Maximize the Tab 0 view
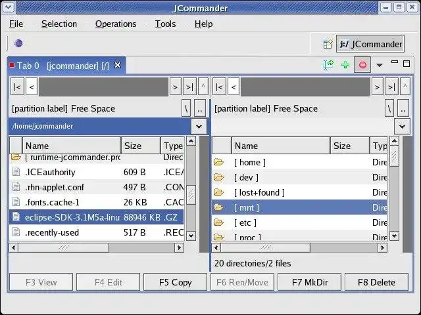This screenshot has height=315, width=421. [x=407, y=64]
